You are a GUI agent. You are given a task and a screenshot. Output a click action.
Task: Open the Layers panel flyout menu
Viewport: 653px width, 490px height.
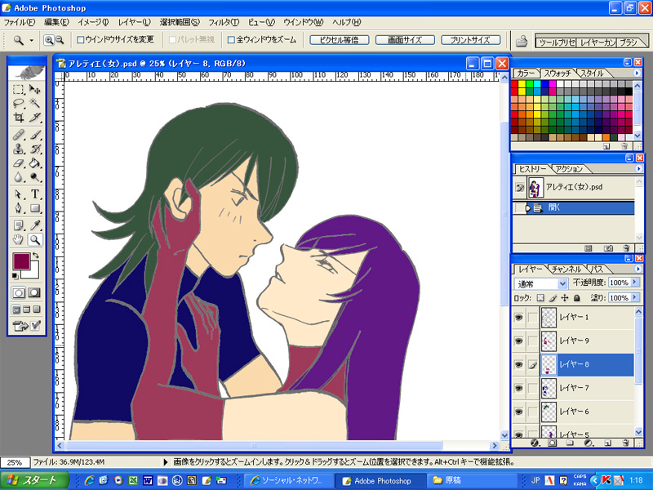637,269
